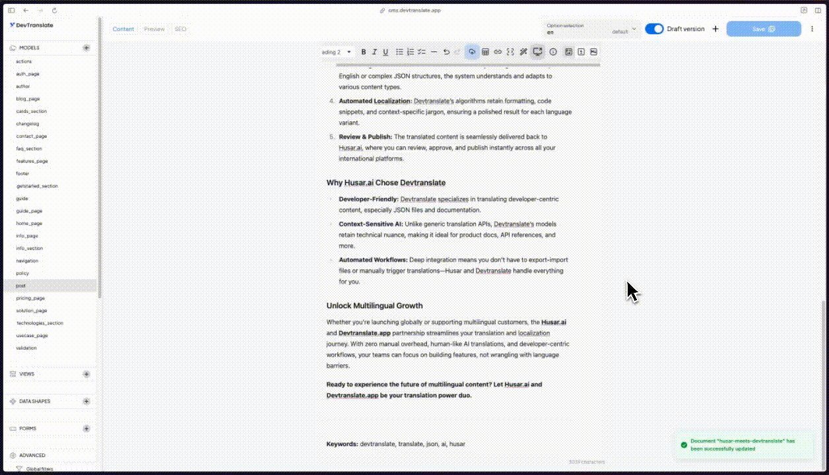This screenshot has width=829, height=475.
Task: Insert a checklist
Action: point(422,52)
